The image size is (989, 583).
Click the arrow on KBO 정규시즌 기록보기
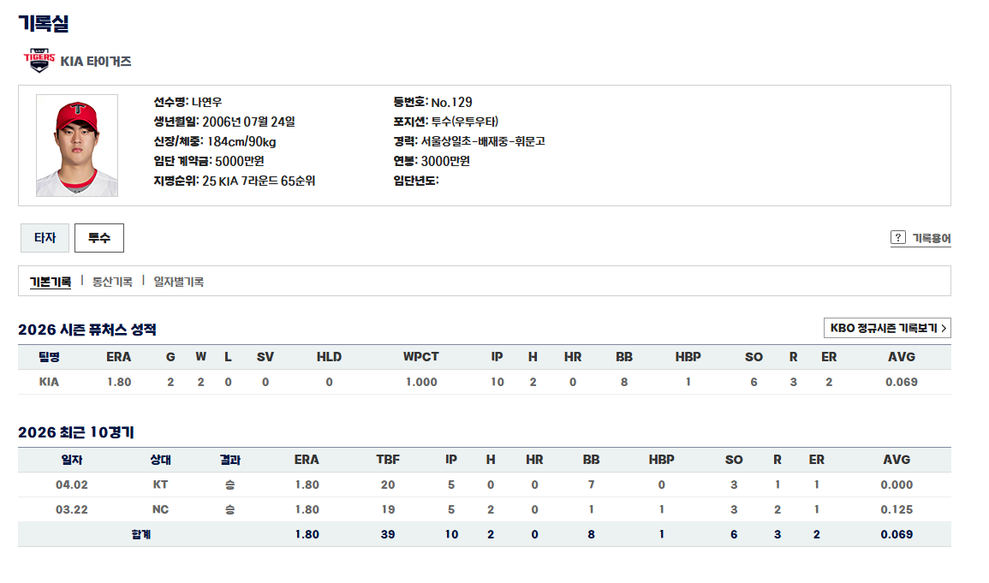944,328
